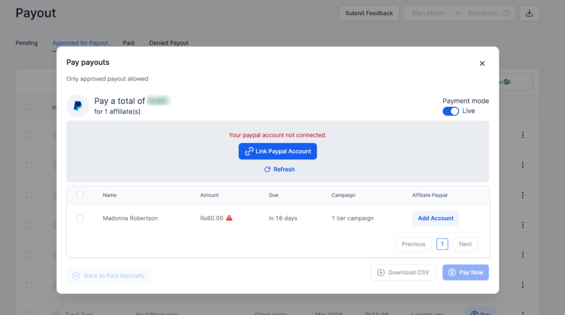
Task: Switch to the Pending tab
Action: [x=26, y=43]
